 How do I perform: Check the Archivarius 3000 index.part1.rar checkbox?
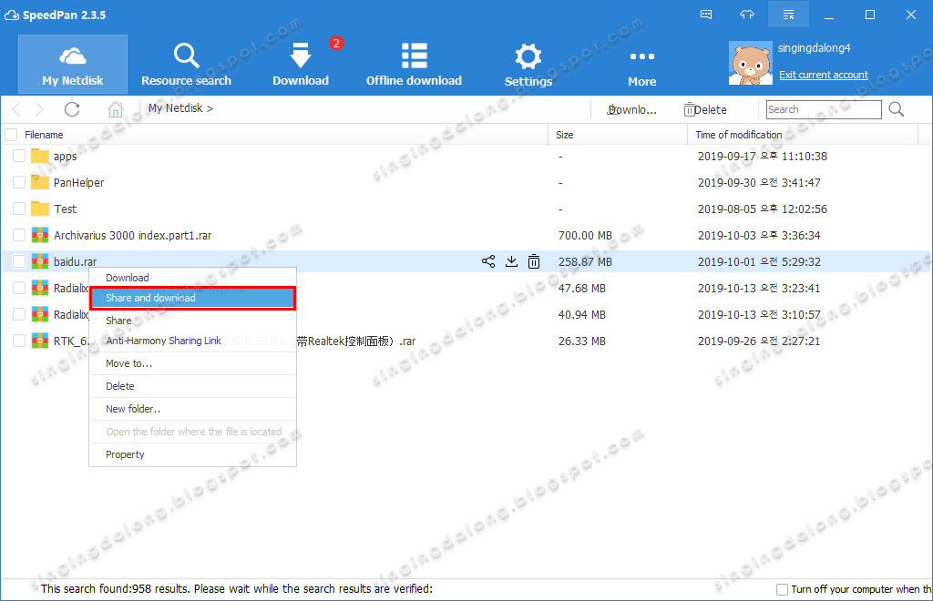click(19, 236)
